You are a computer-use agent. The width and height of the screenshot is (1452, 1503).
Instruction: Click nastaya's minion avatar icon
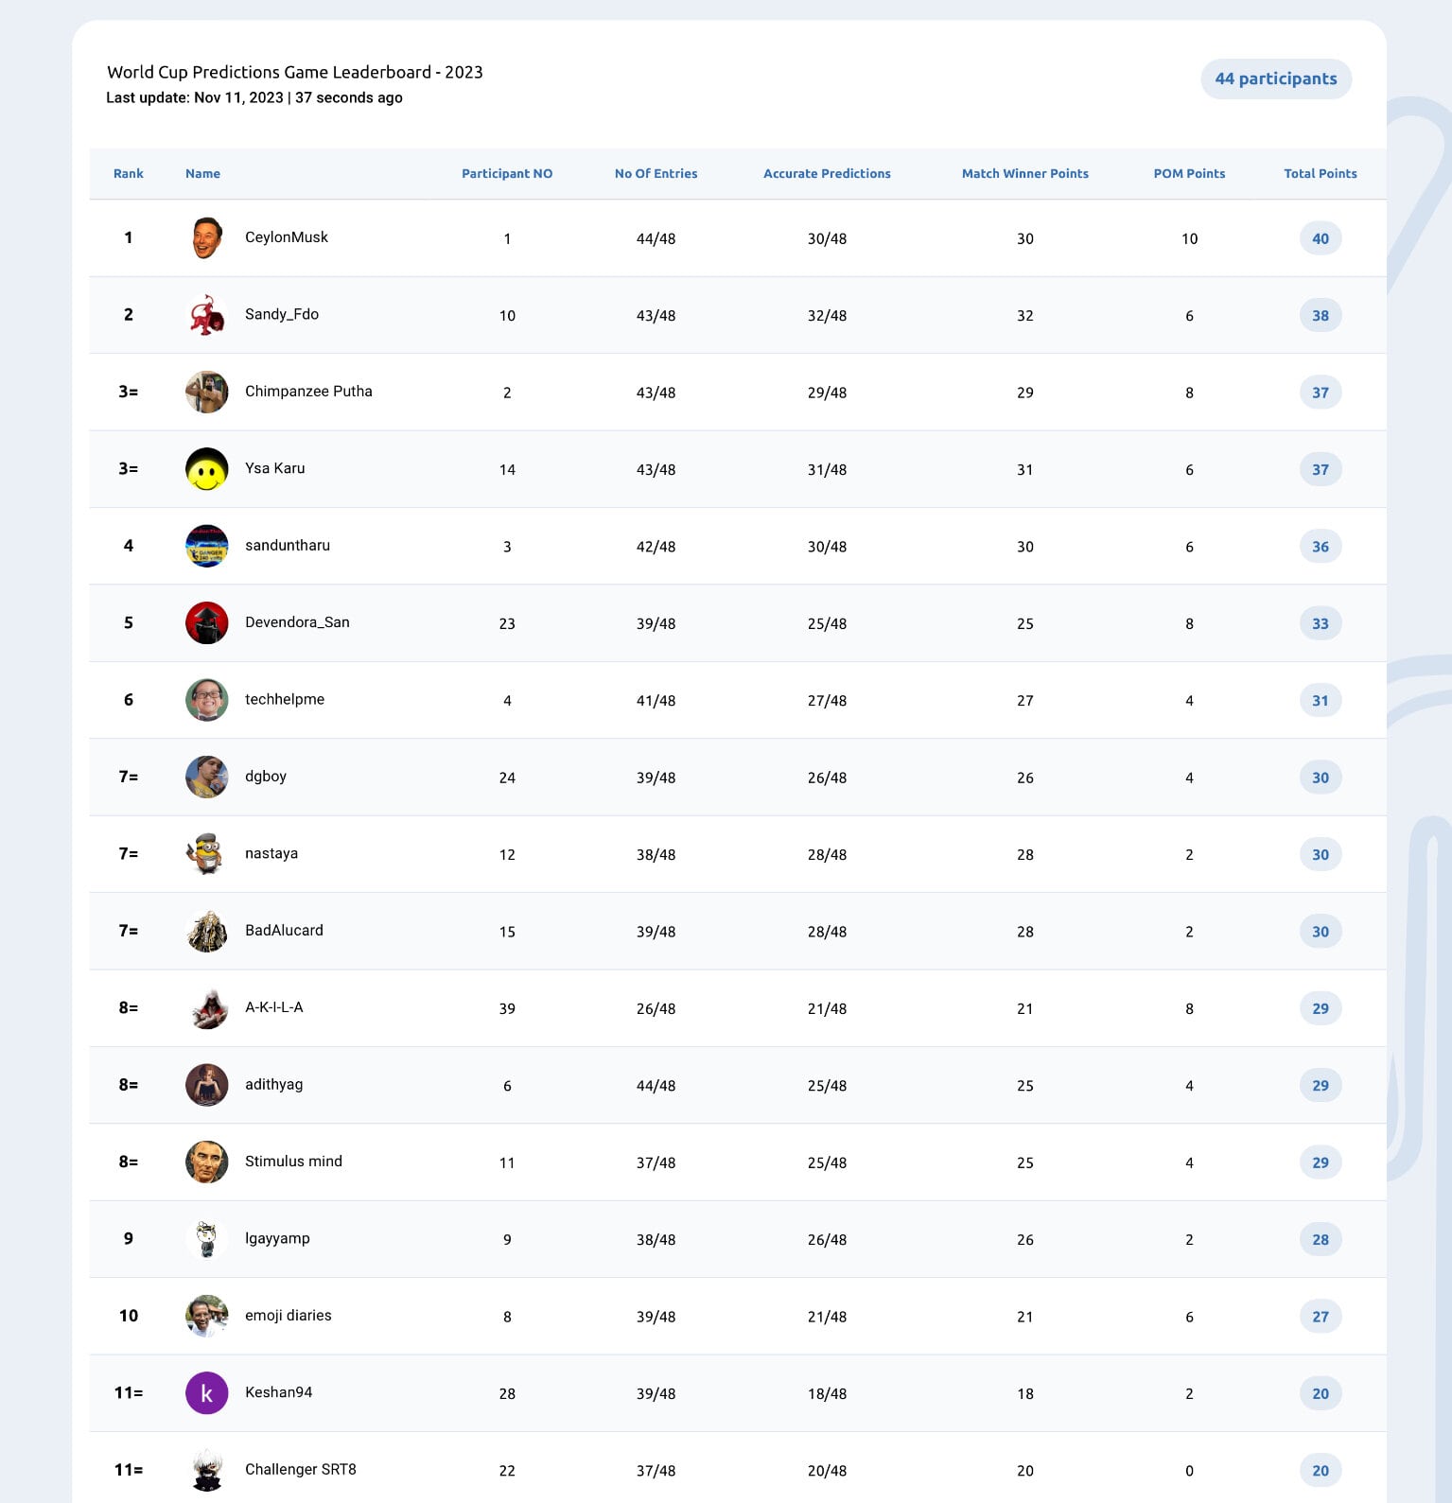point(206,854)
